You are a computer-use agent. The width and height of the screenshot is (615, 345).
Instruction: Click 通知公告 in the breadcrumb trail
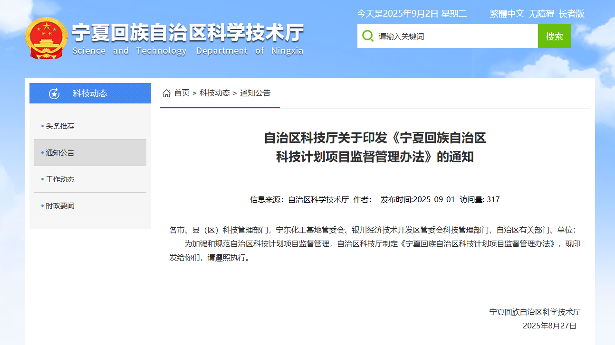pos(255,93)
